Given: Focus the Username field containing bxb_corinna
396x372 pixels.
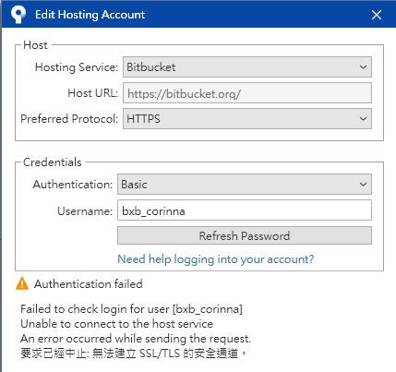Looking at the screenshot, I should (245, 210).
